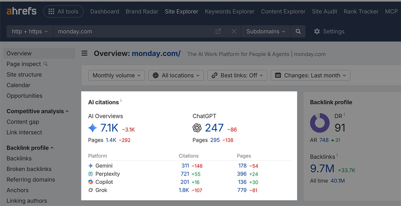The image size is (401, 206).
Task: Click the Copilot platform icon
Action: coord(91,182)
